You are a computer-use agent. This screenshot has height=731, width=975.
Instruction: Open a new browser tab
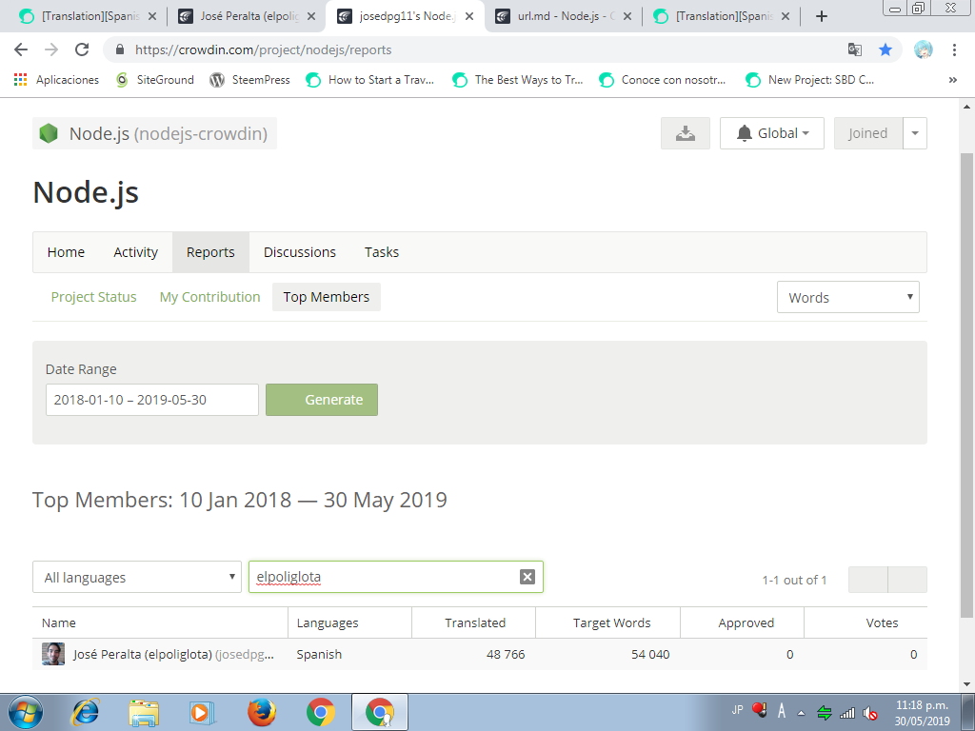coord(822,16)
